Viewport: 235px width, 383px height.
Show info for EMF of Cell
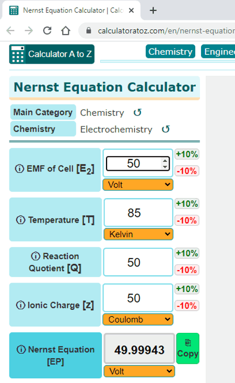[19, 169]
